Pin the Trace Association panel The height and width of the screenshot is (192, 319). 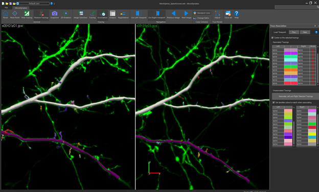315,26
